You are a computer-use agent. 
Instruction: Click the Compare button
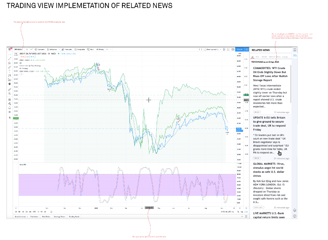[40, 49]
